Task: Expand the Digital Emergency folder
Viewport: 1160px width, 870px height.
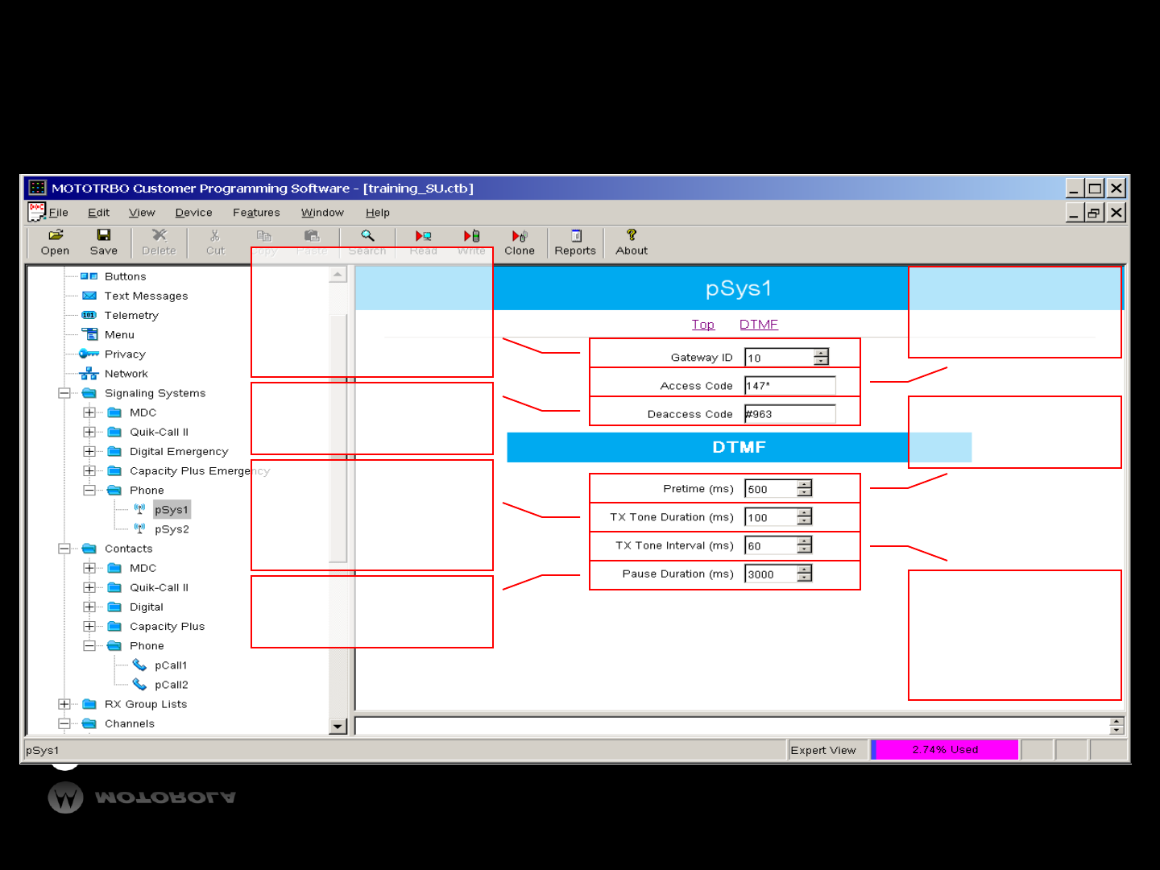Action: tap(89, 451)
